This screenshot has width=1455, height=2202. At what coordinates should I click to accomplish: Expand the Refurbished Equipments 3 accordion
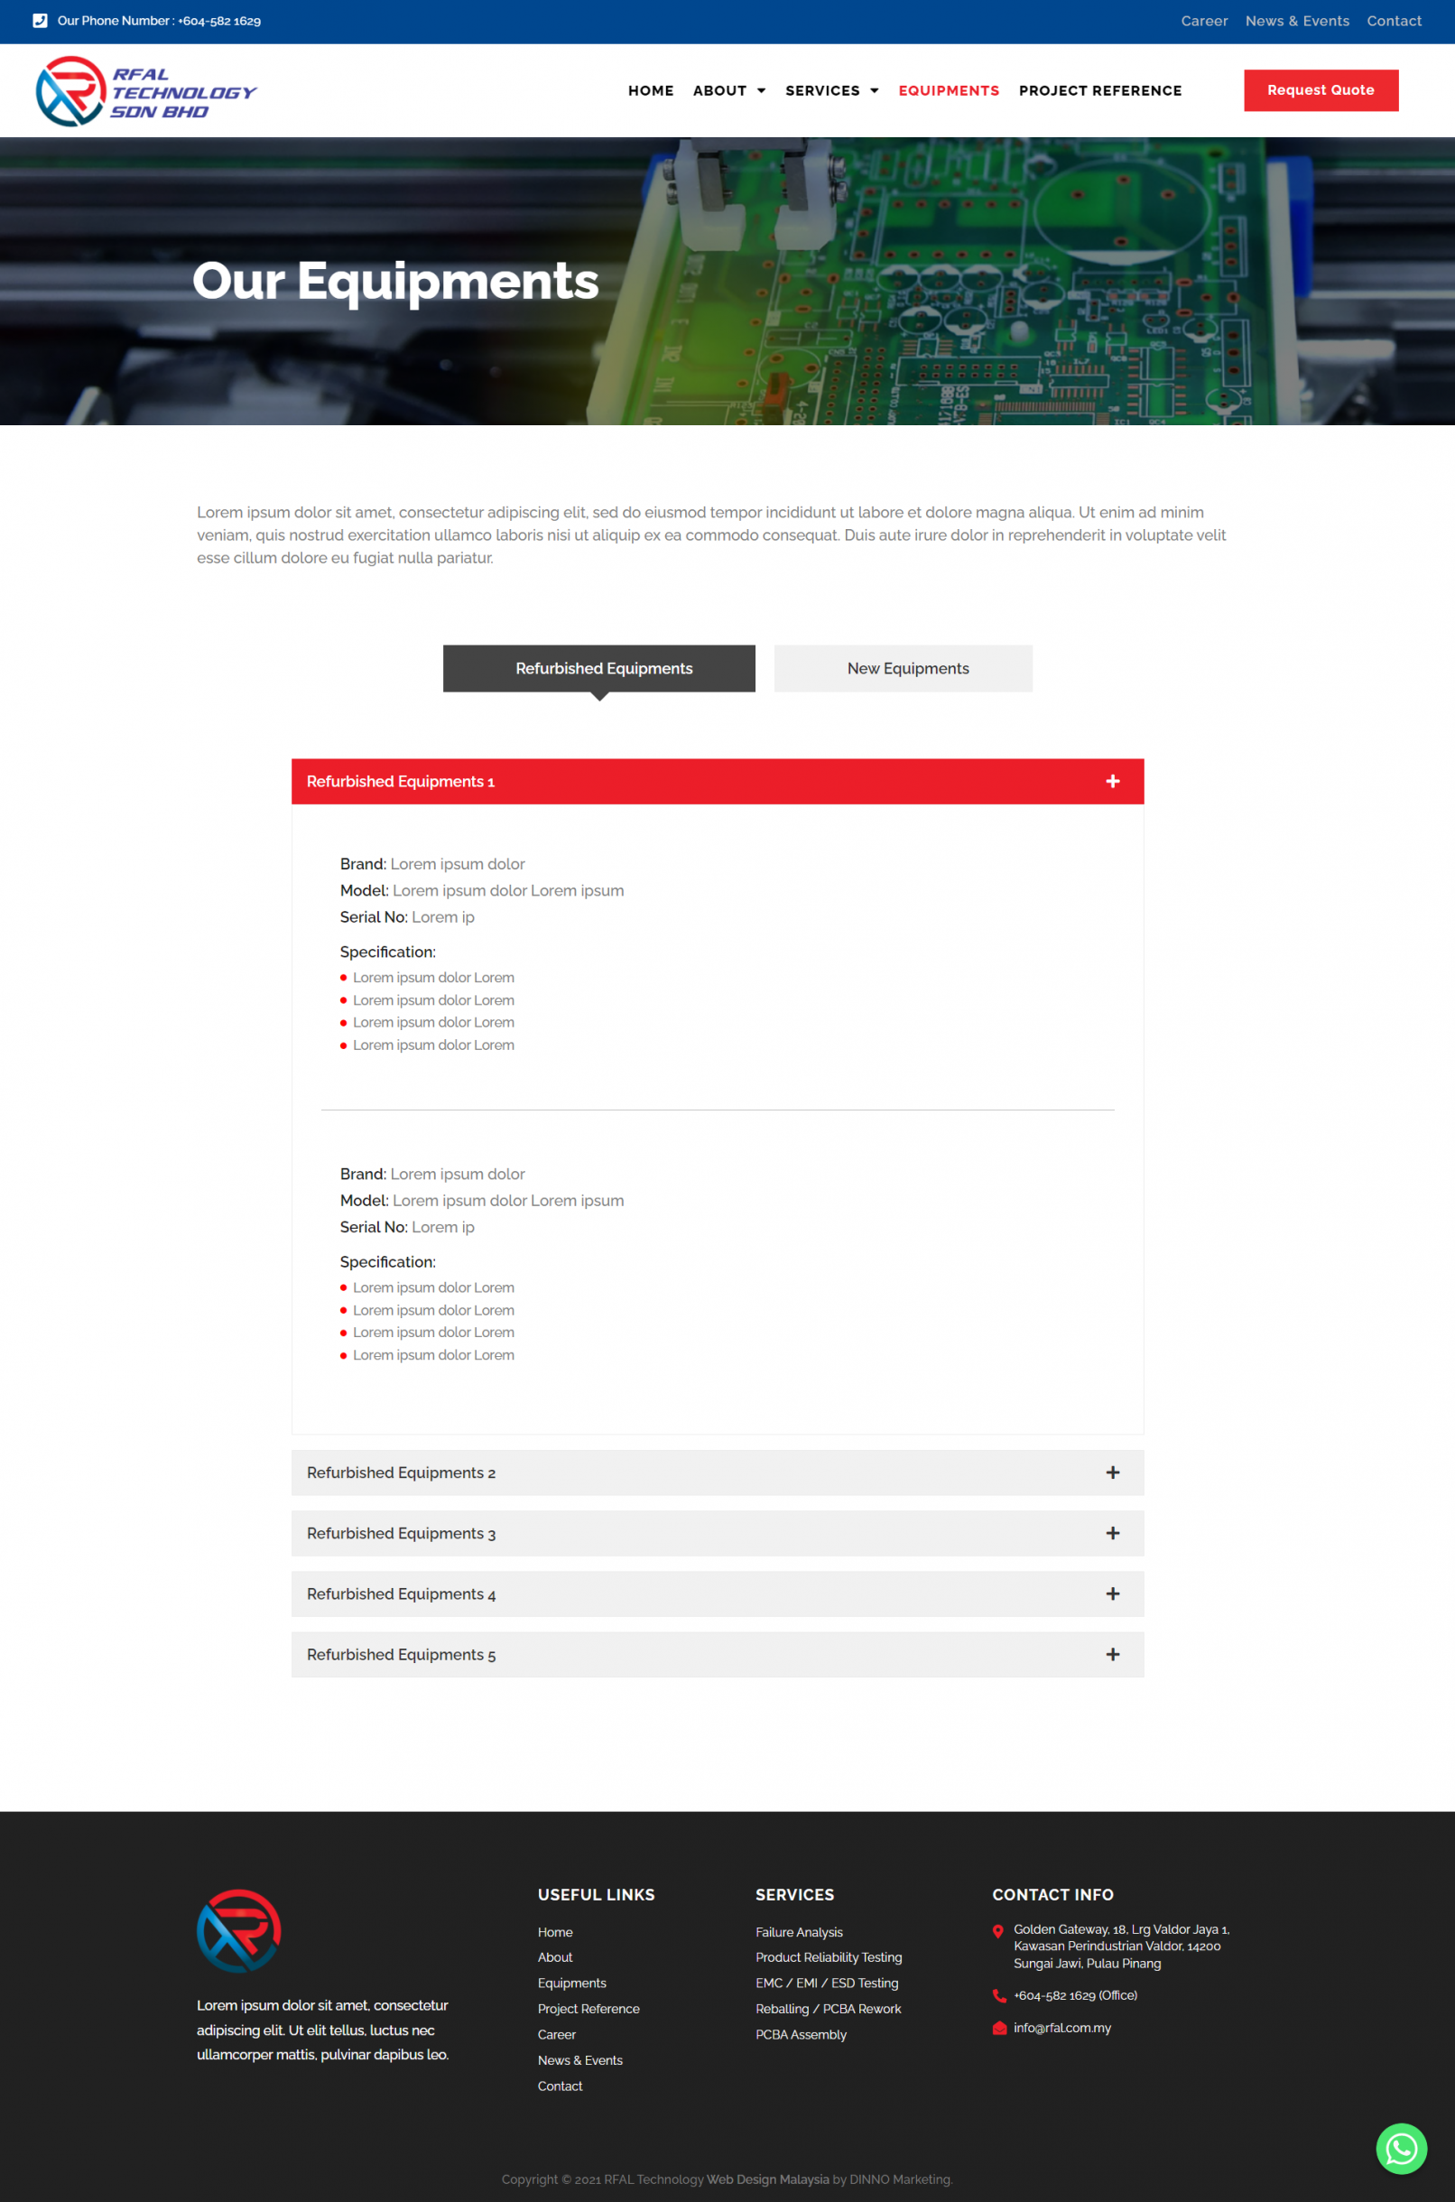pyautogui.click(x=717, y=1533)
